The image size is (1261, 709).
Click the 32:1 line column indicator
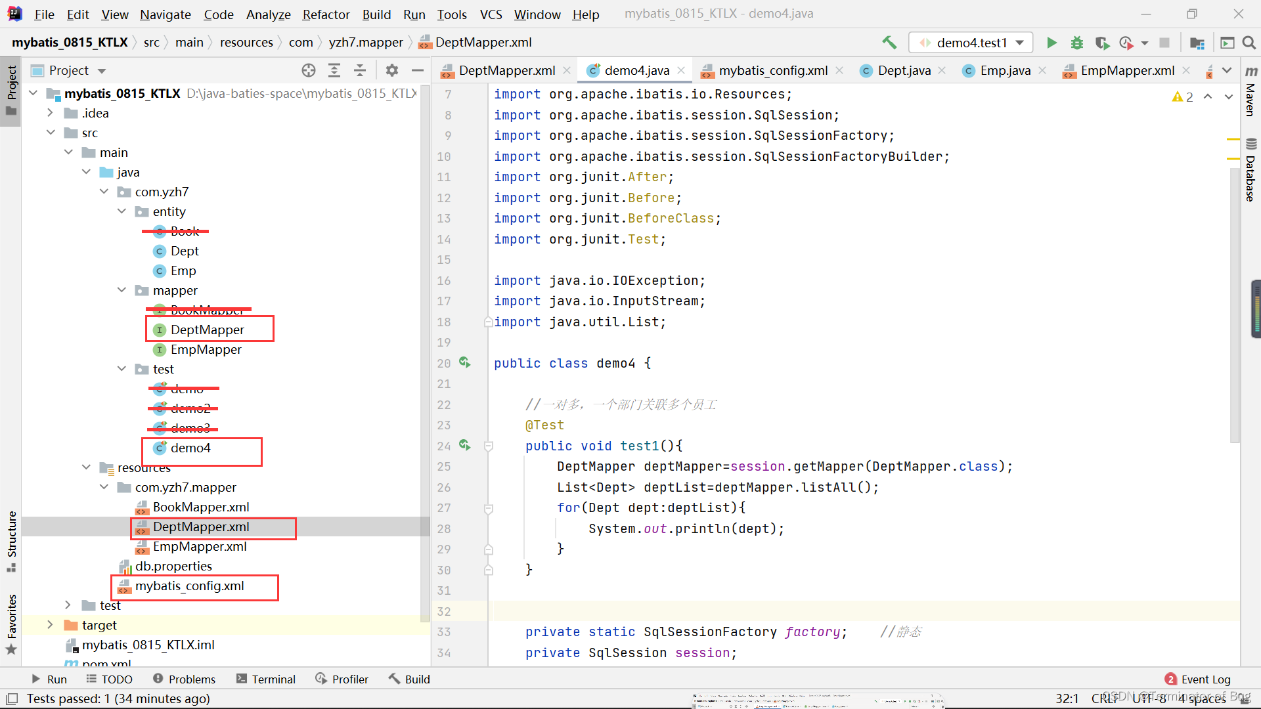point(1067,698)
